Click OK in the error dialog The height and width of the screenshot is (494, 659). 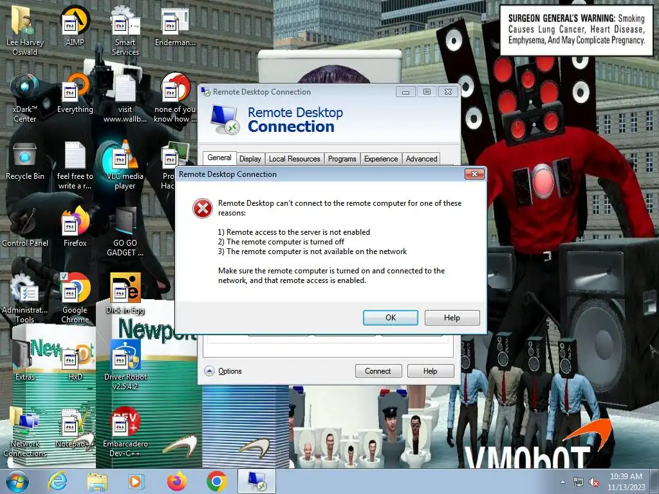point(391,318)
